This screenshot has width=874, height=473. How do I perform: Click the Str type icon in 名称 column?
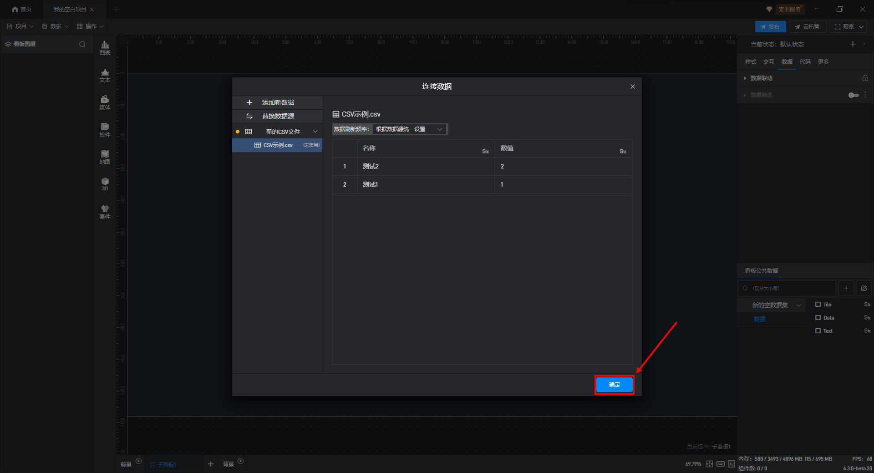485,151
